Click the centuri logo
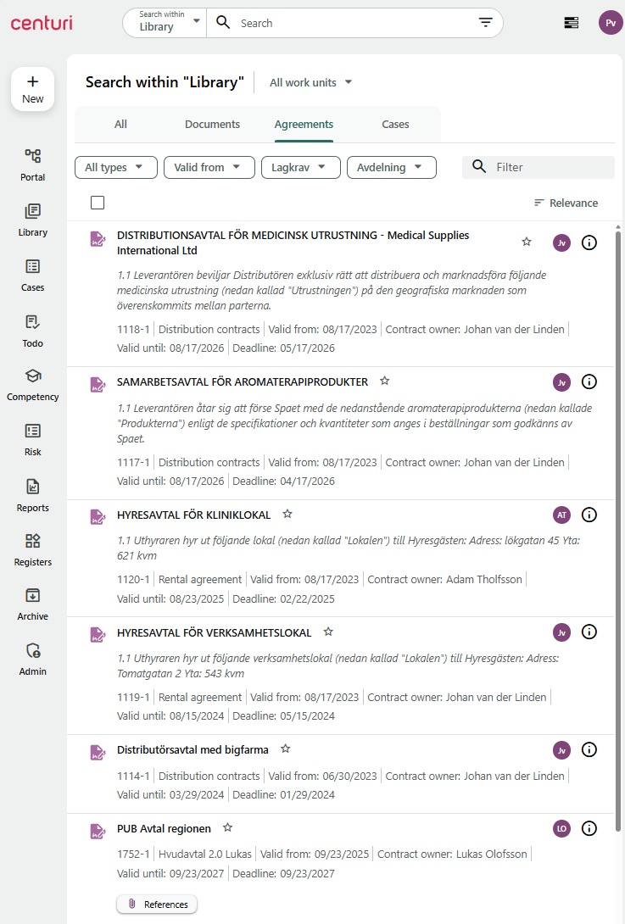625x924 pixels. pyautogui.click(x=42, y=23)
